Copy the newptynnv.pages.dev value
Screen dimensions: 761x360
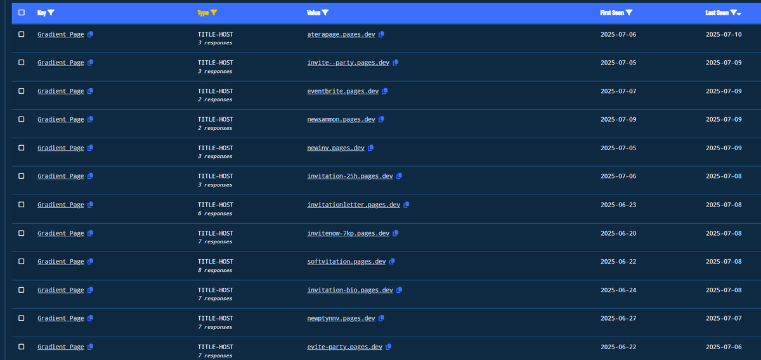tap(381, 318)
